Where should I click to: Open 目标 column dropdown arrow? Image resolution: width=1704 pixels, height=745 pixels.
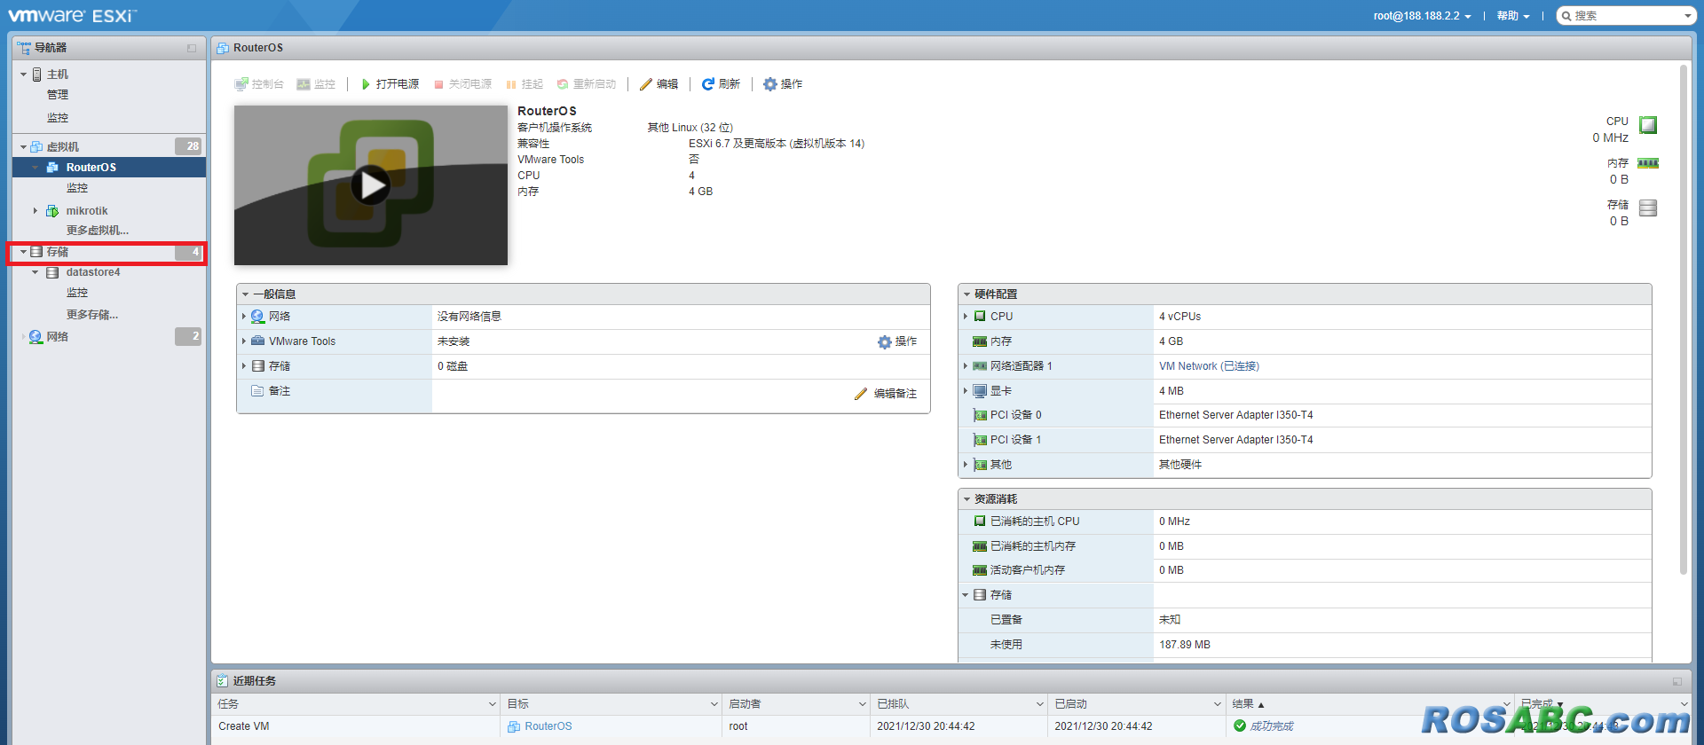click(x=714, y=704)
